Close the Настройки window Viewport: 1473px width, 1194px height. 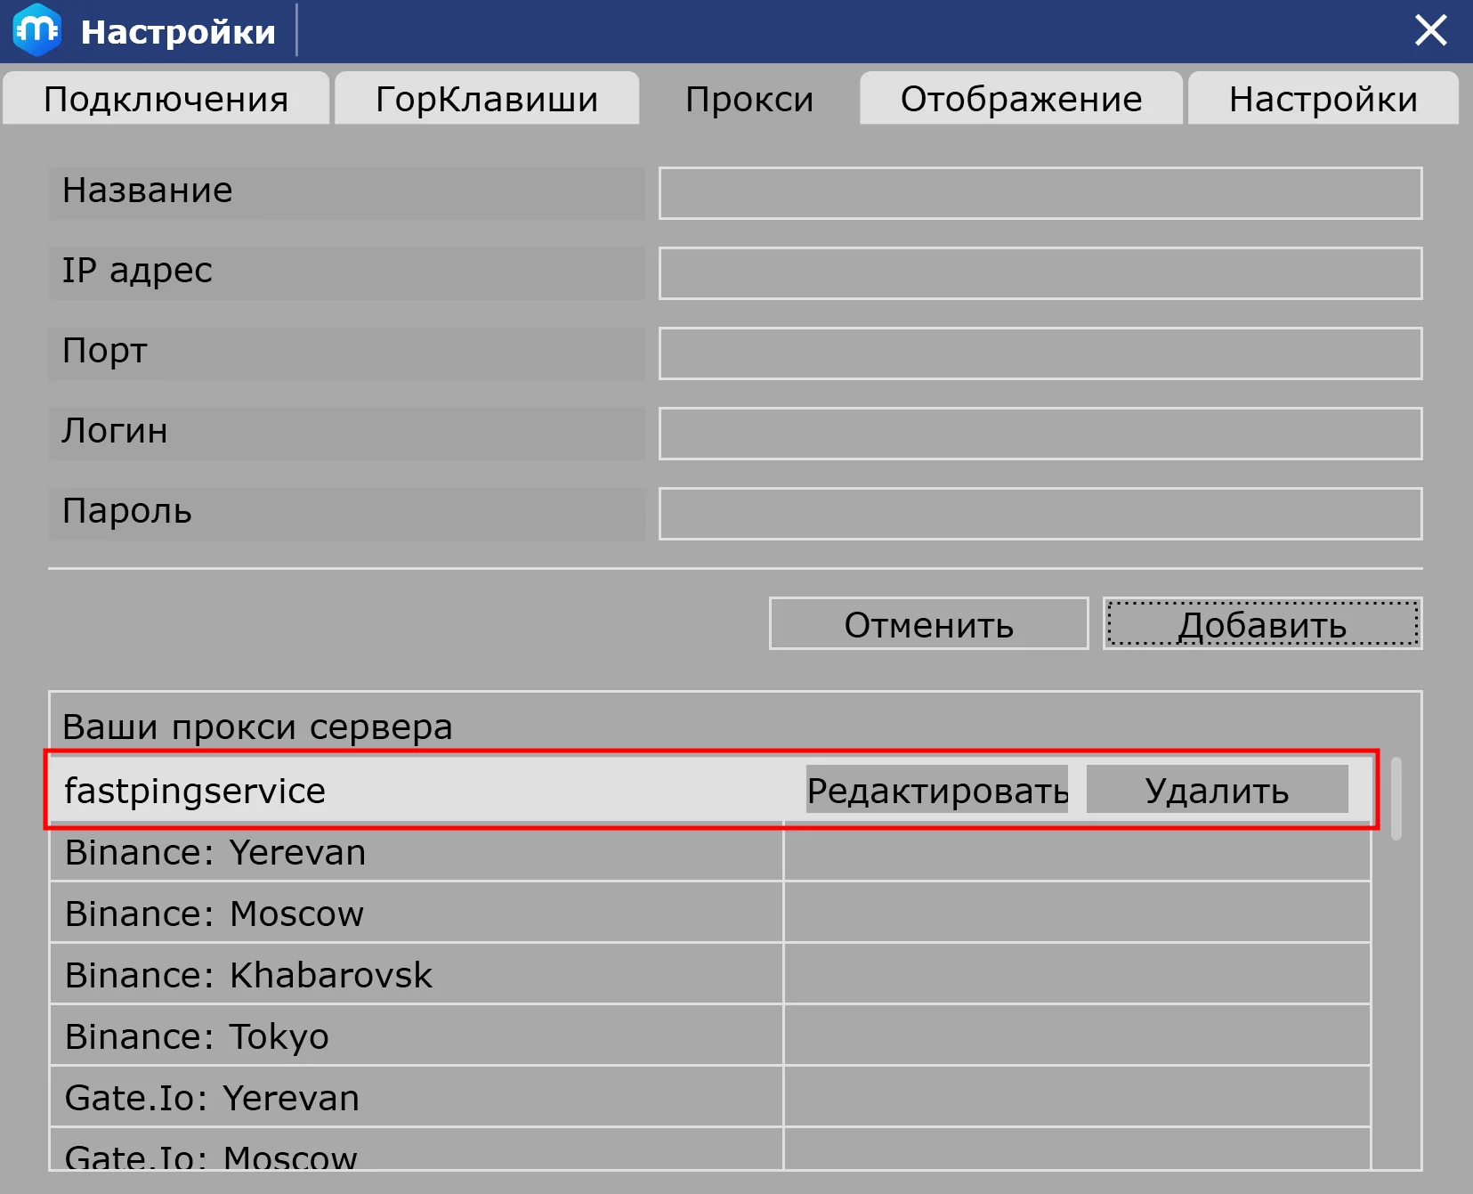coord(1430,30)
